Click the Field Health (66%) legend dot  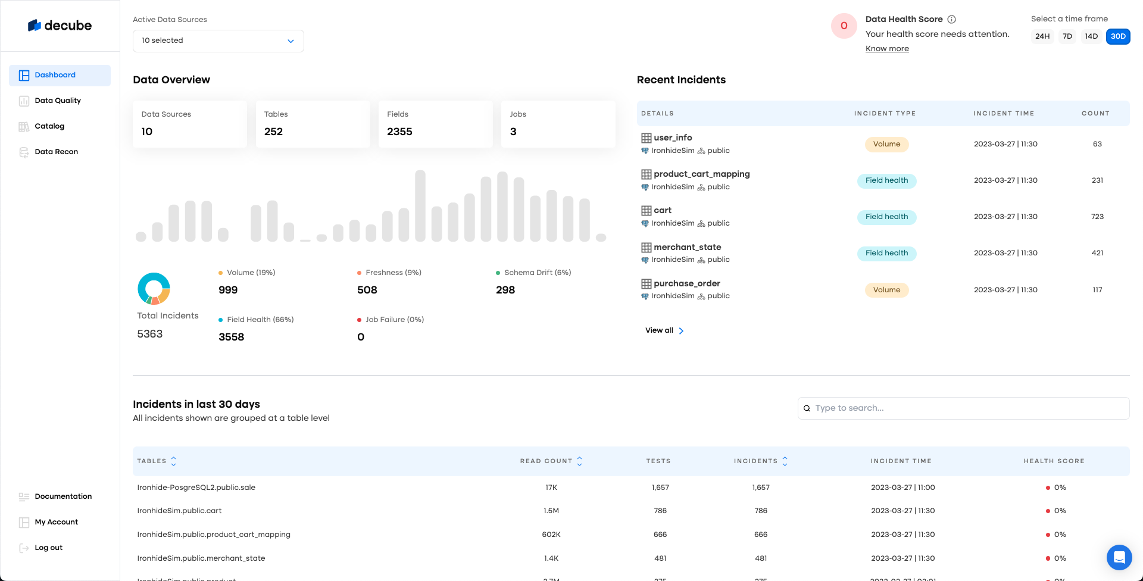tap(220, 320)
